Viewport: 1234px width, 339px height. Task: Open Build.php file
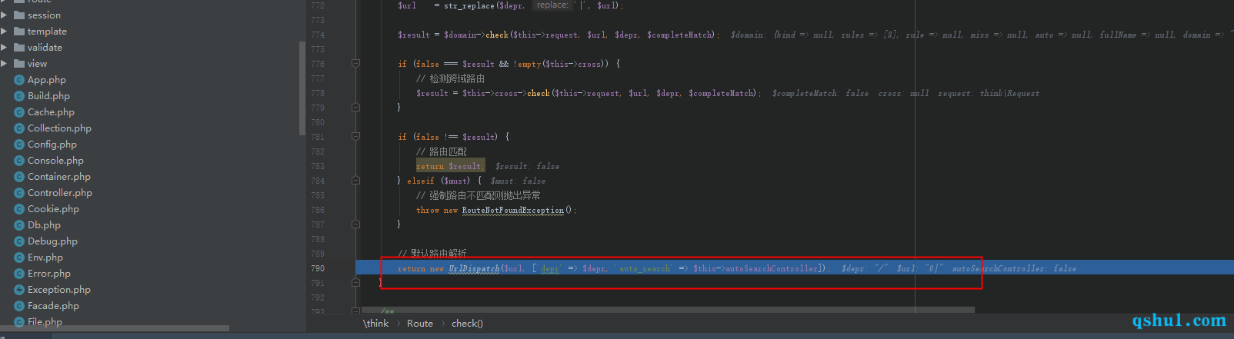[x=48, y=96]
